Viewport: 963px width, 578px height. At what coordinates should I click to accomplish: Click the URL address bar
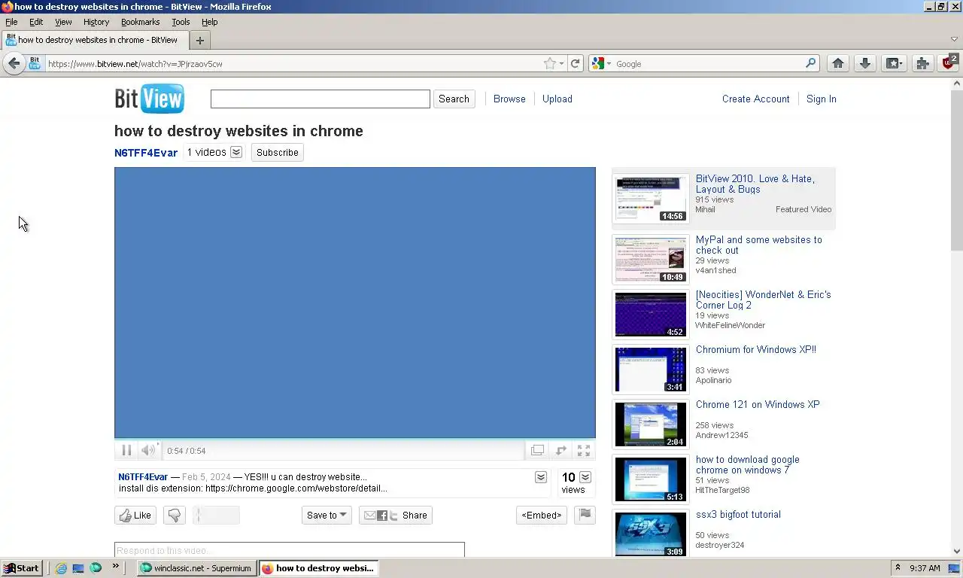[293, 64]
